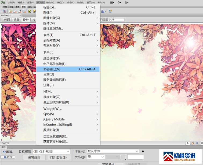203x165 pixels.
Task: Expand the InContext Editing(I) submenu
Action: pos(68,125)
